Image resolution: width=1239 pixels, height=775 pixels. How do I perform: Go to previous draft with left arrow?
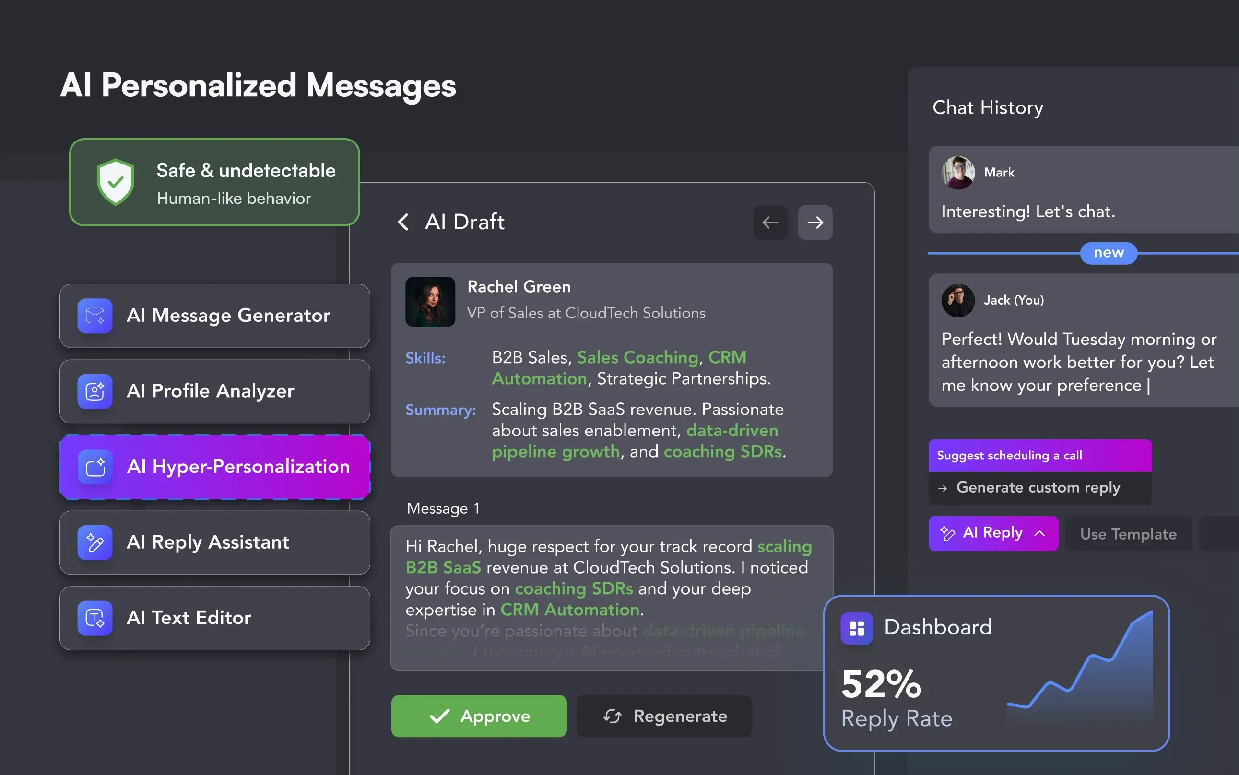(770, 223)
